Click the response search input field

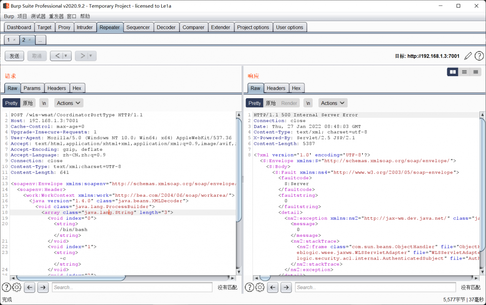coord(375,287)
